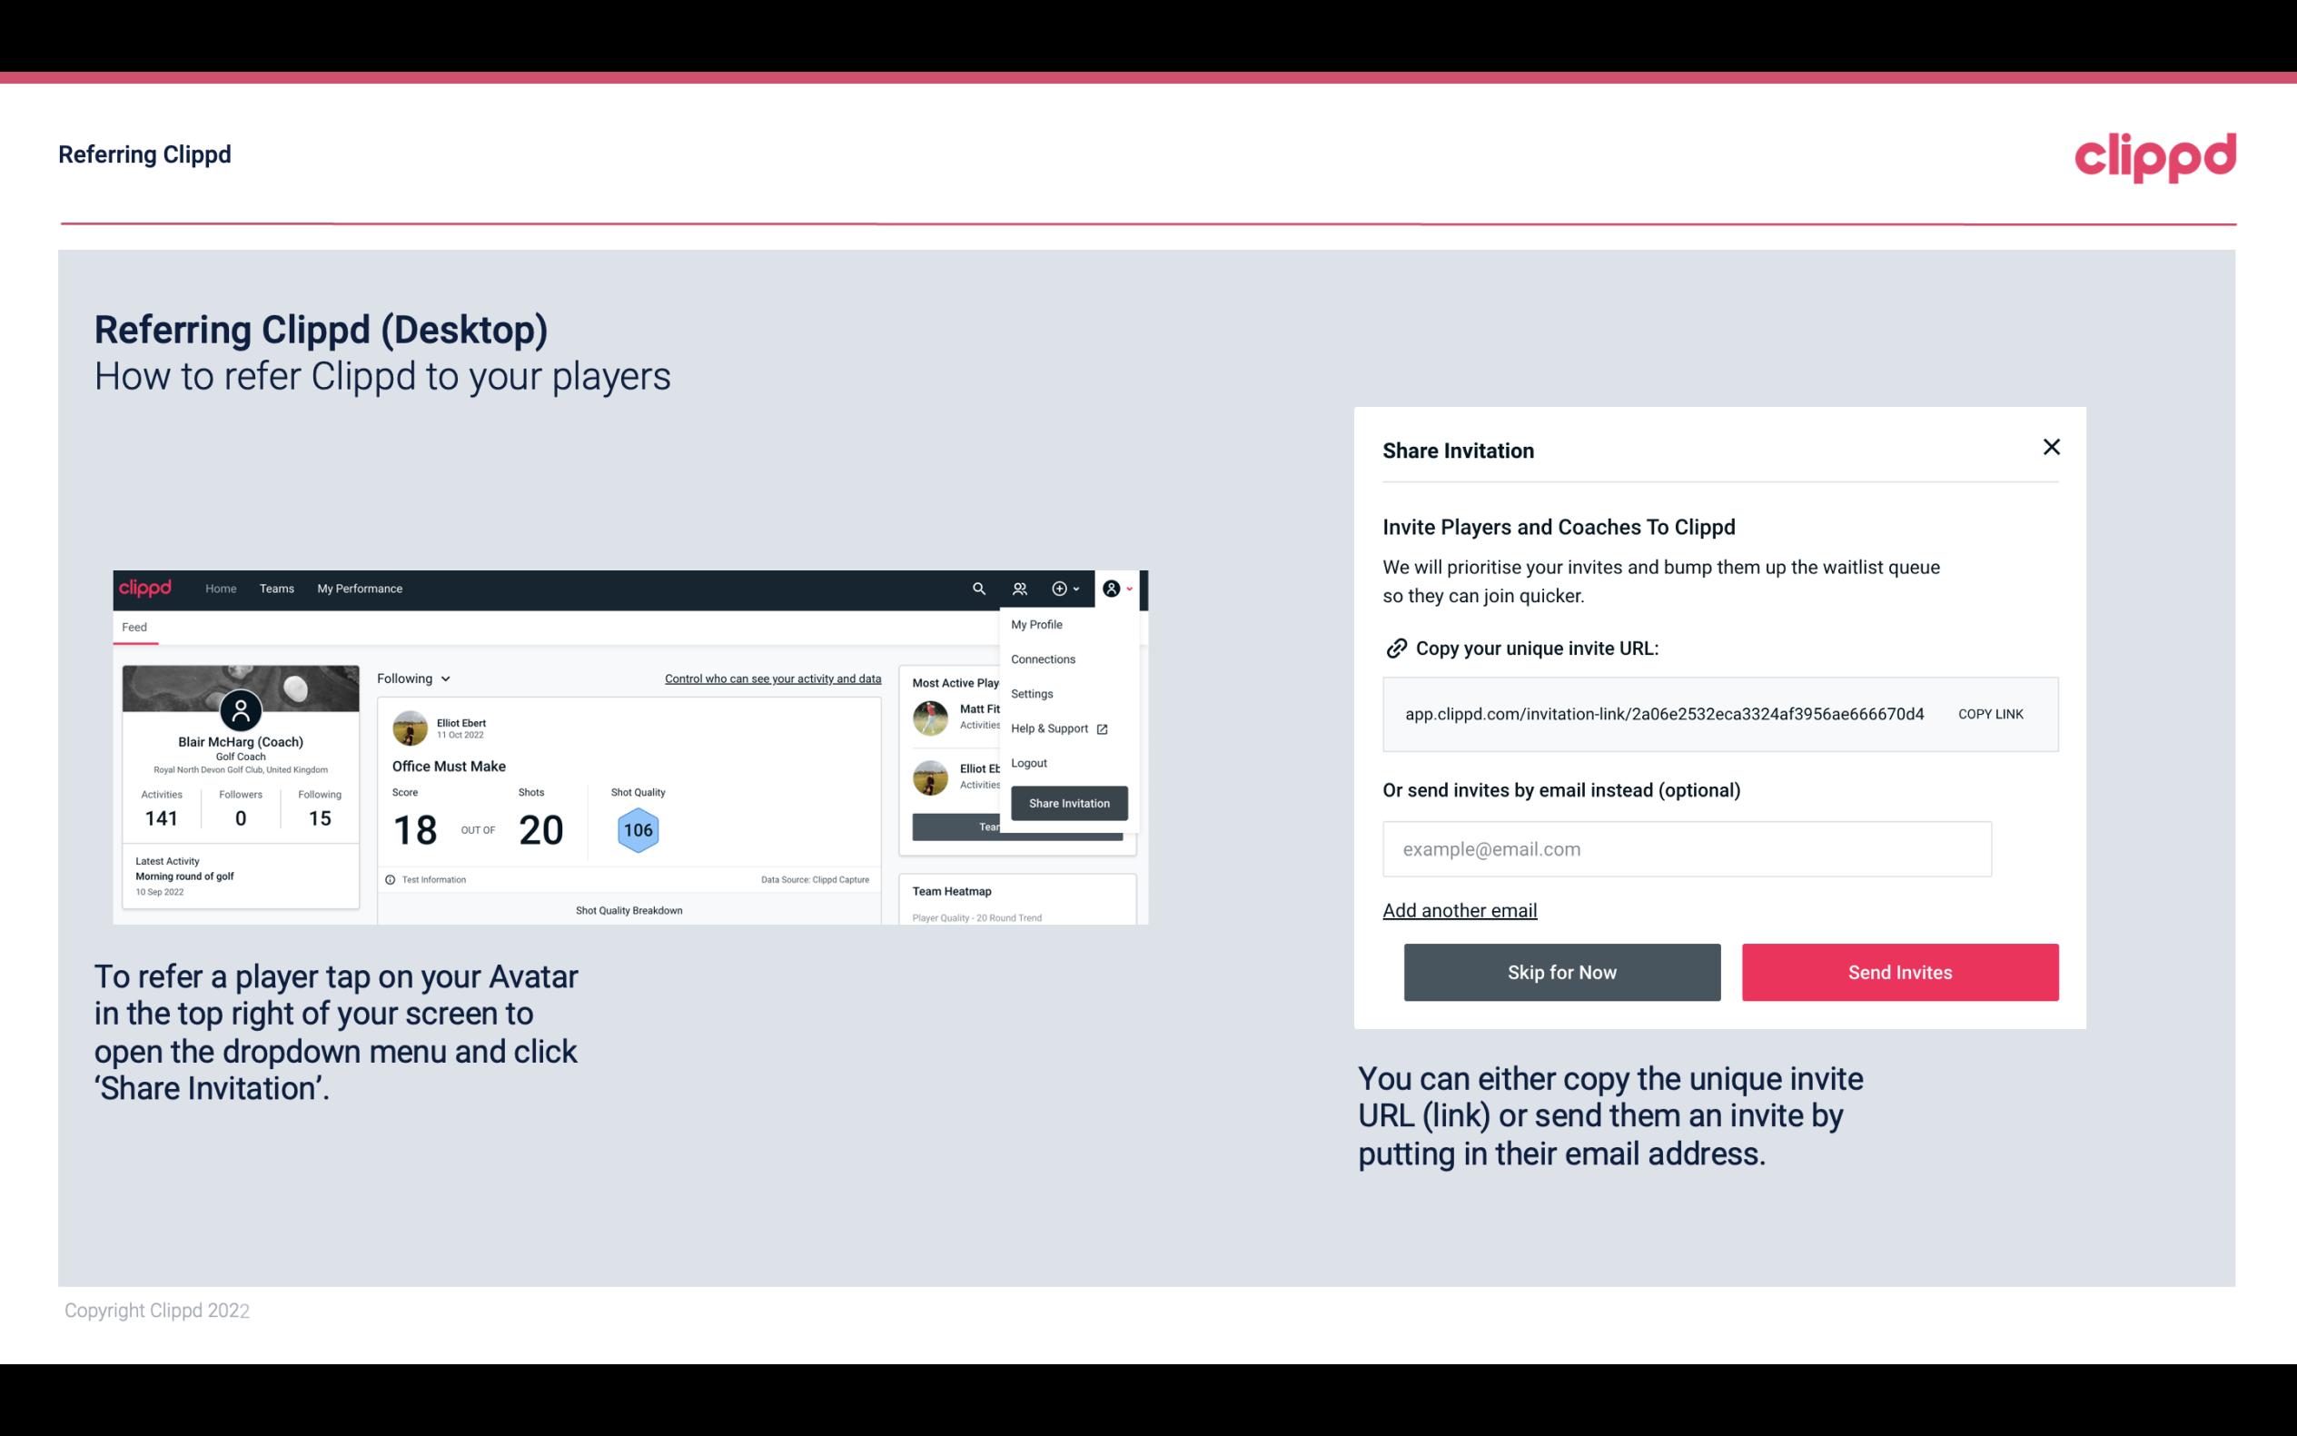Select the Feed tab on profile page
This screenshot has width=2297, height=1436.
pyautogui.click(x=134, y=625)
